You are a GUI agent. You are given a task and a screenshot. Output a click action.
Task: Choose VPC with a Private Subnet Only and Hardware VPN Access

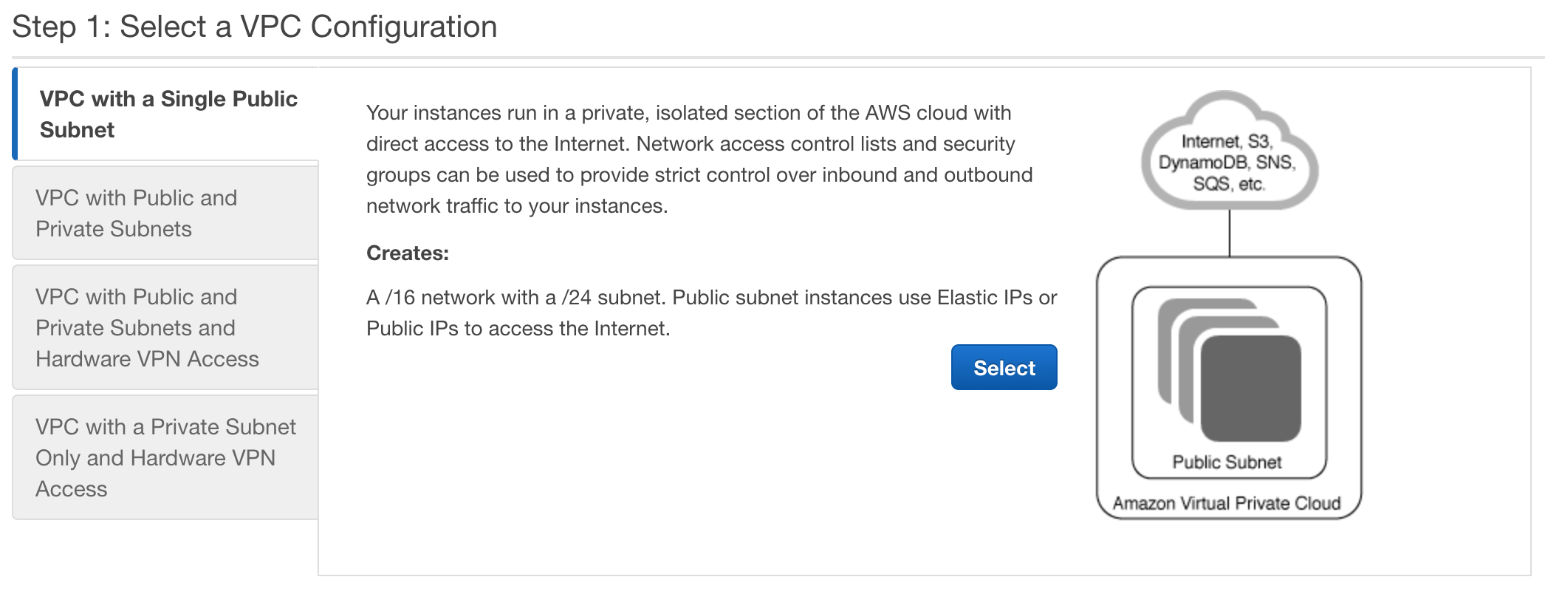coord(165,457)
